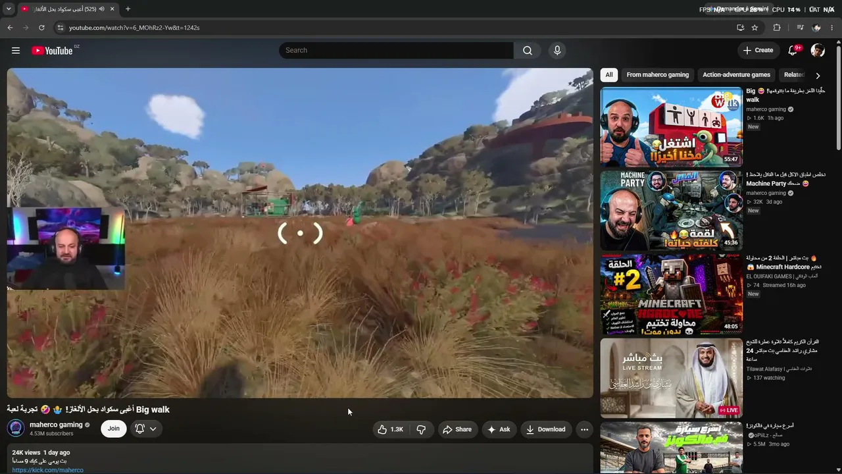
Task: Click the 74 Streamed 16h ago text
Action: [776, 285]
